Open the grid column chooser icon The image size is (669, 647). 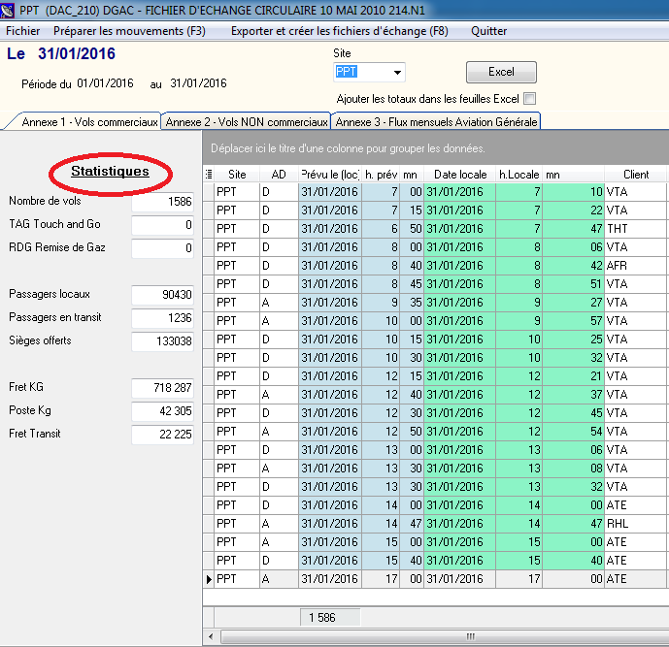click(209, 174)
